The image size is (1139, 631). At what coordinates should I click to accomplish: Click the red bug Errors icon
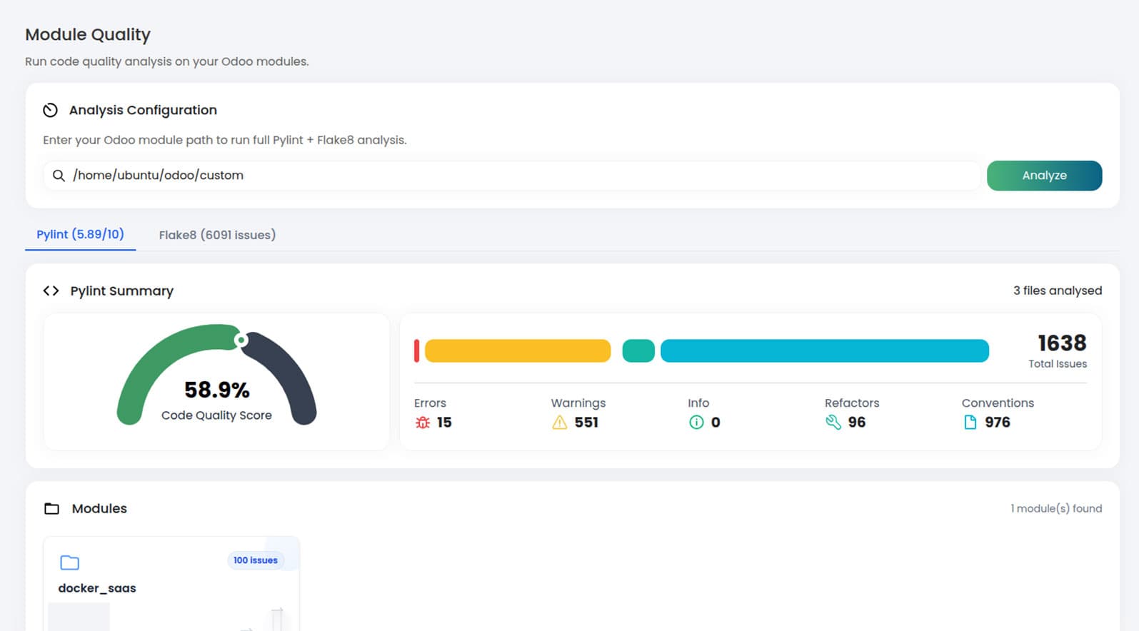pyautogui.click(x=422, y=423)
